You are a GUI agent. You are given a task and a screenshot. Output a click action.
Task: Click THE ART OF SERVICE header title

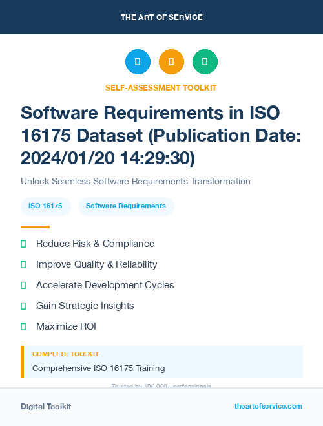click(x=161, y=17)
